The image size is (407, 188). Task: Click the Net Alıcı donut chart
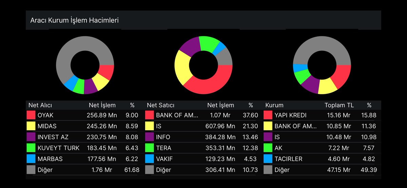(85, 65)
